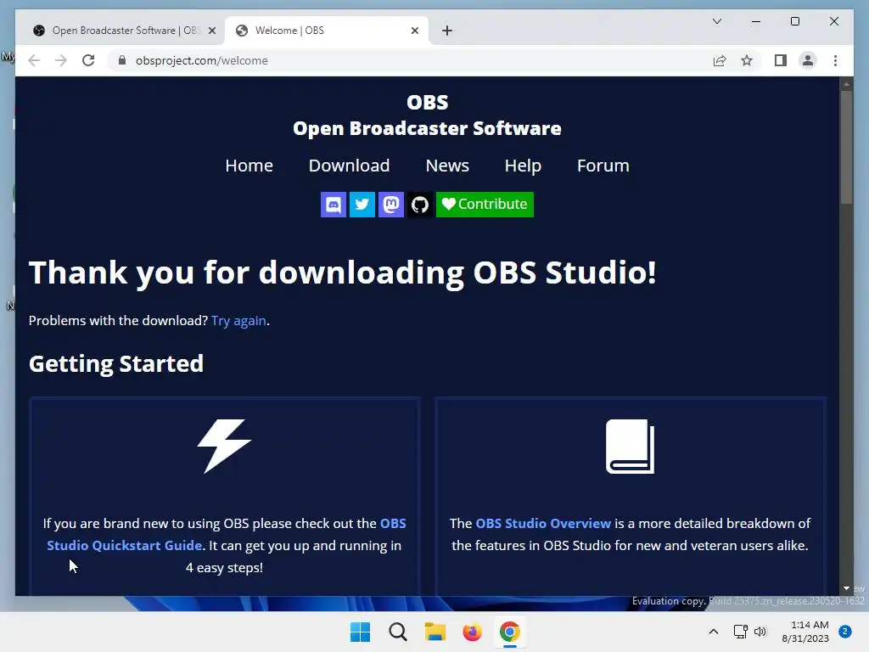
Task: Open the Chrome three-dot menu
Action: click(835, 60)
